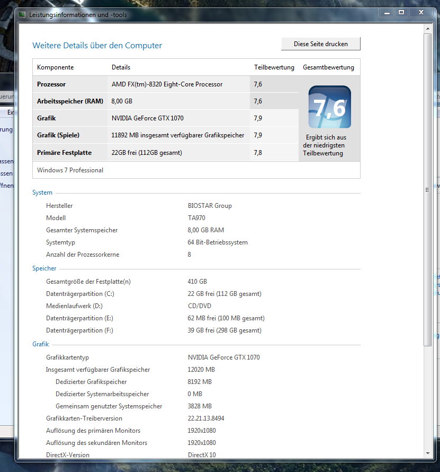Click the DirectX 10 value

coord(202,455)
